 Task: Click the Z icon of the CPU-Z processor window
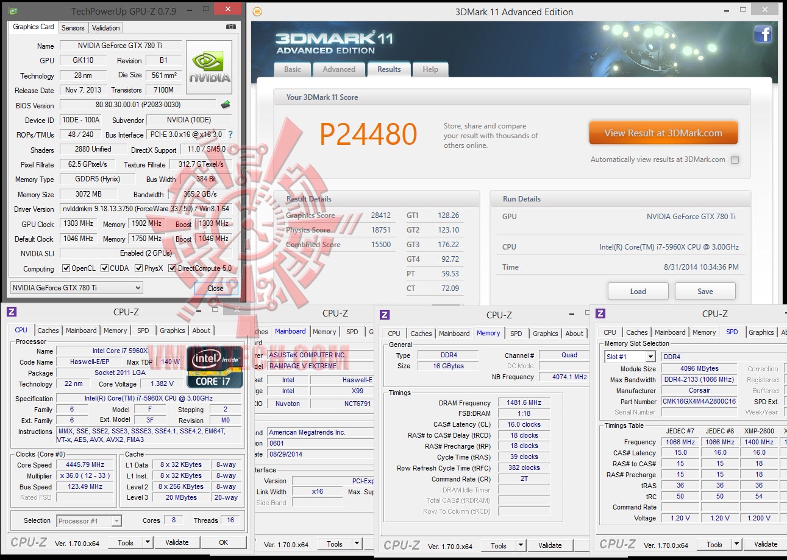click(11, 312)
